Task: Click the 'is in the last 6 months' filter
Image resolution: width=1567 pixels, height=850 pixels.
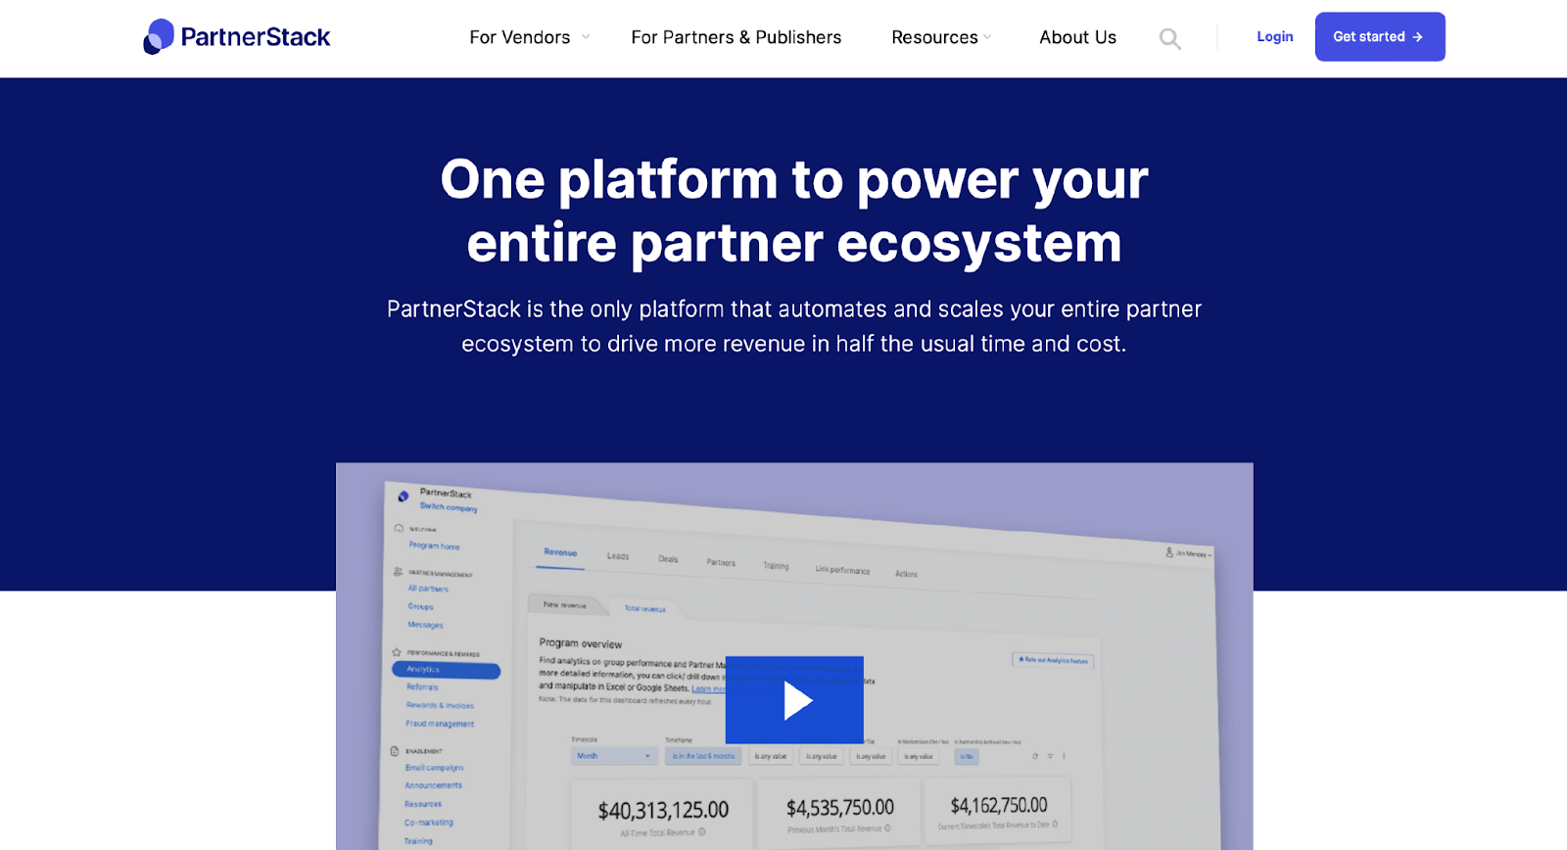Action: click(x=703, y=756)
